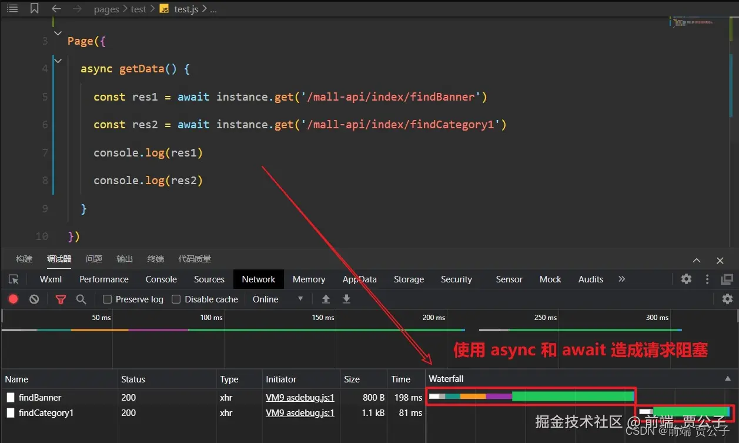Viewport: 739px width, 443px height.
Task: Toggle the bookmark icon in editor bar
Action: pyautogui.click(x=34, y=9)
